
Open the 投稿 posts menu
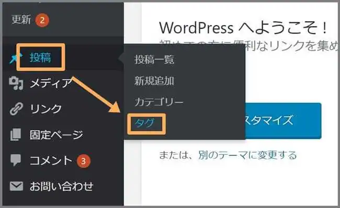(x=40, y=58)
